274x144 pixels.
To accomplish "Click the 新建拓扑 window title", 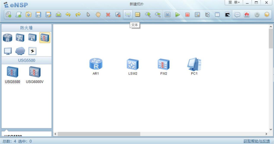I will click(137, 4).
